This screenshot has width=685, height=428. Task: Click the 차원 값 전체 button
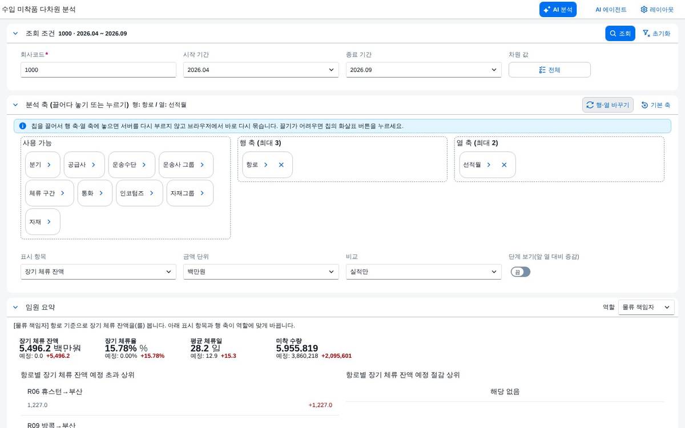(x=550, y=70)
